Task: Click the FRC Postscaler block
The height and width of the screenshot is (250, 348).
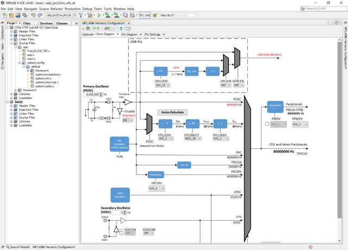Action: 156,174
